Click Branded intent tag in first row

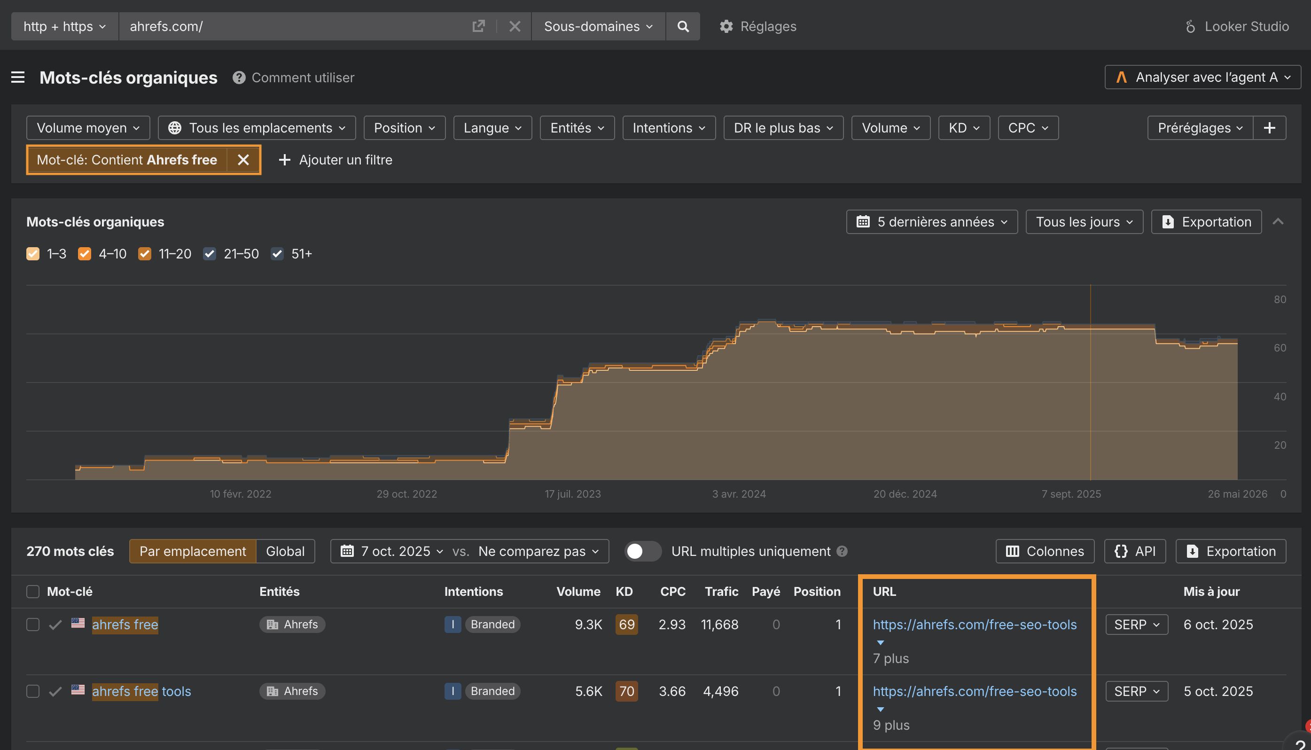(x=492, y=625)
